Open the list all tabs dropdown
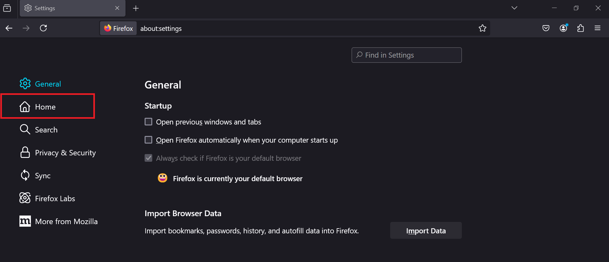This screenshot has height=262, width=609. [x=514, y=8]
